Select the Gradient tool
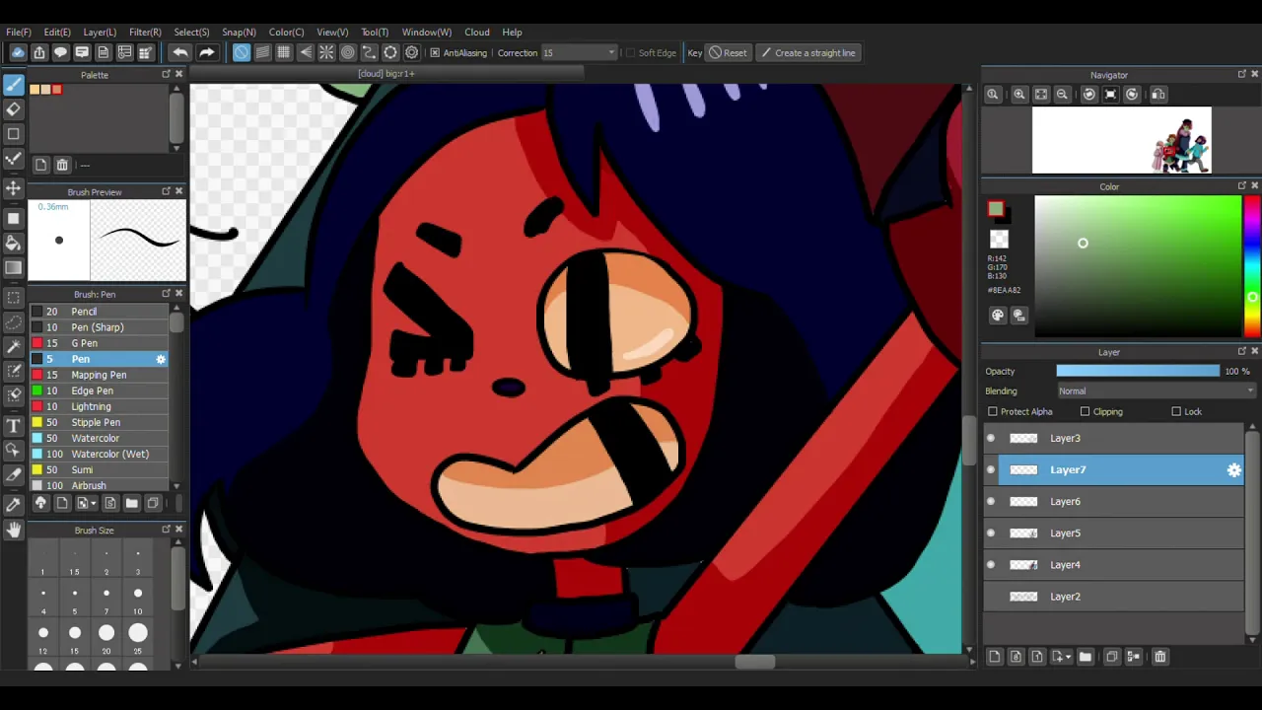 pyautogui.click(x=14, y=267)
